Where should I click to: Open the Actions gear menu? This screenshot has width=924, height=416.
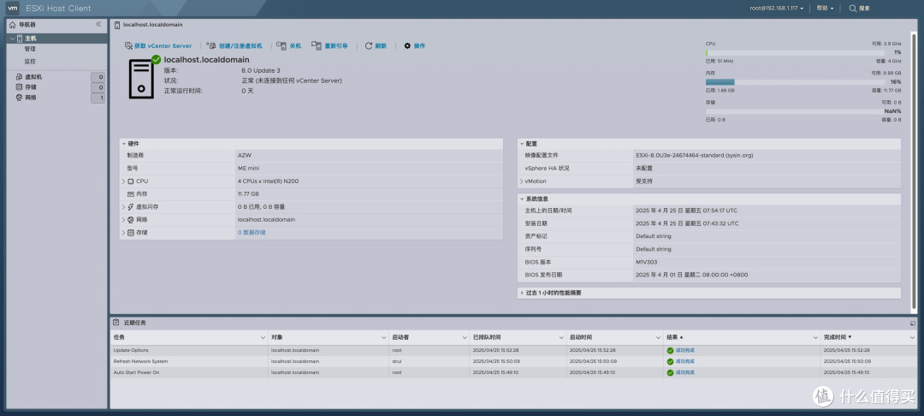[414, 46]
